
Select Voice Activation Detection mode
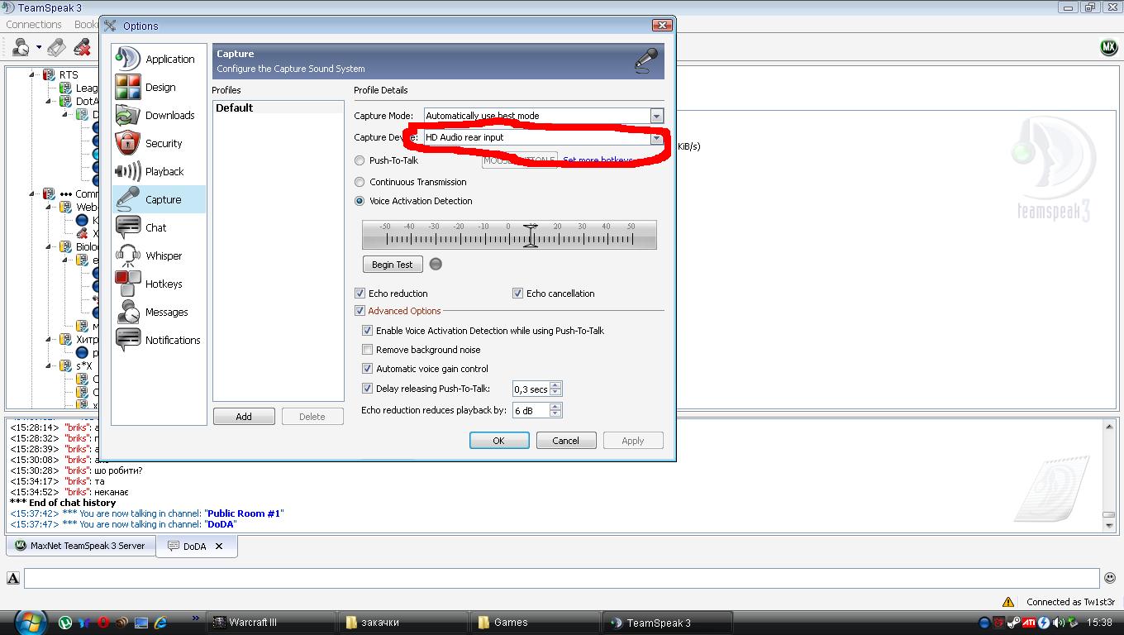tap(360, 201)
